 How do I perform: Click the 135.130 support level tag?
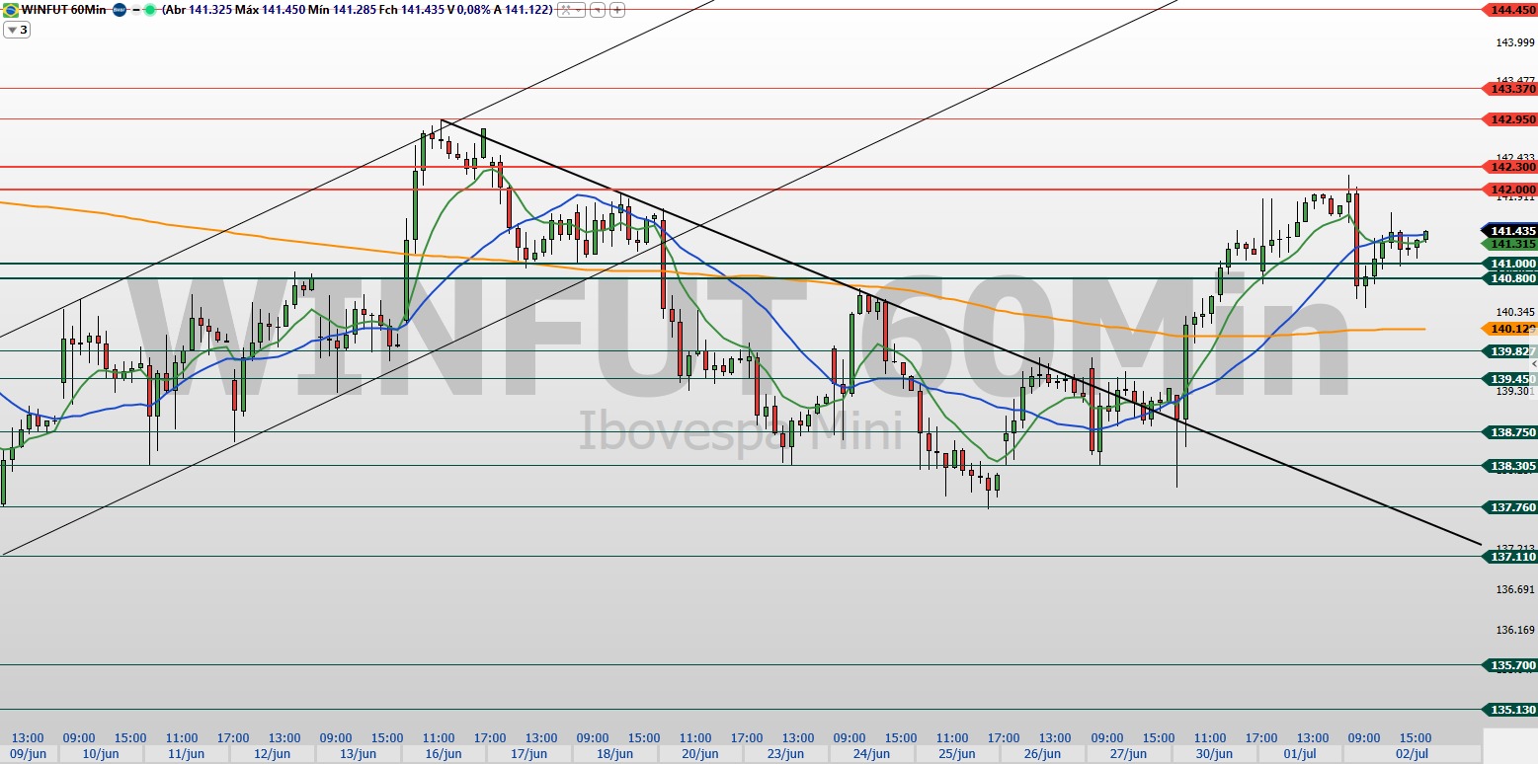(x=1511, y=710)
